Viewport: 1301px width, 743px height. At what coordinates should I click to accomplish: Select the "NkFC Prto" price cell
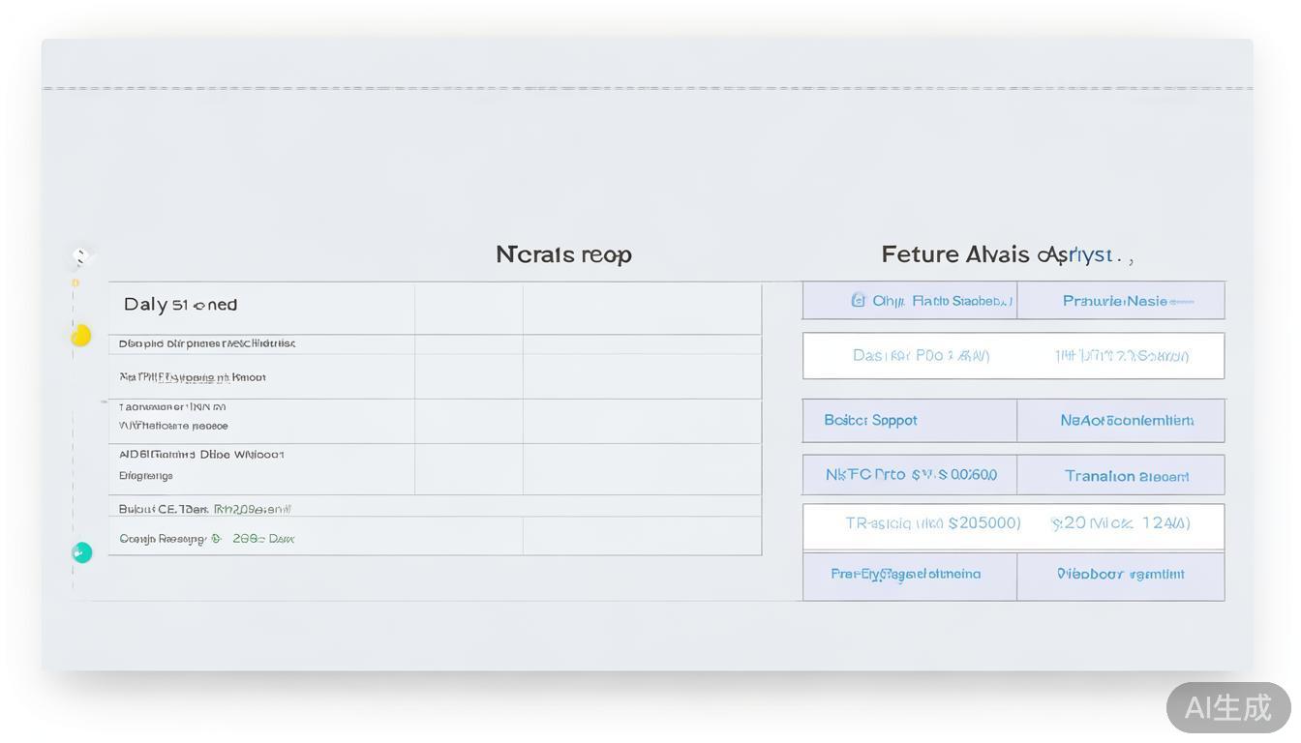(910, 475)
